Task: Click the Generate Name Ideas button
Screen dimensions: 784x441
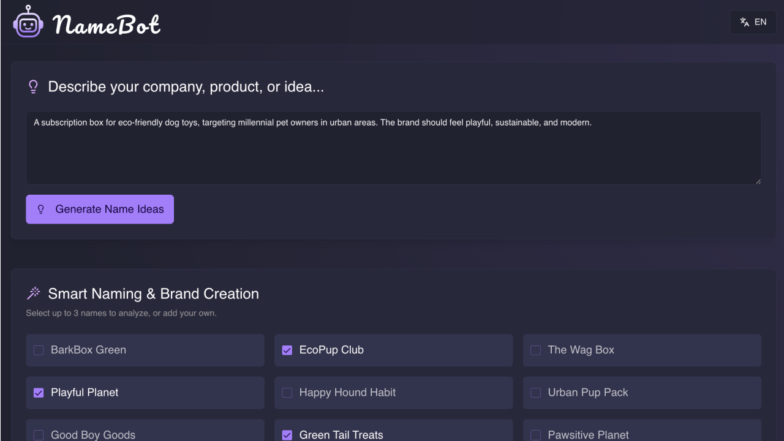Action: [100, 209]
